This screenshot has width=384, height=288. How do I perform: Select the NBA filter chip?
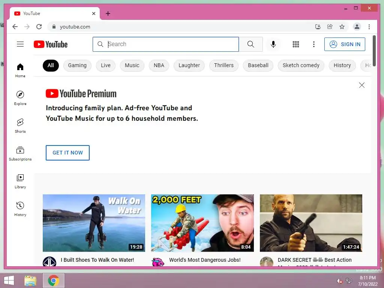click(159, 65)
